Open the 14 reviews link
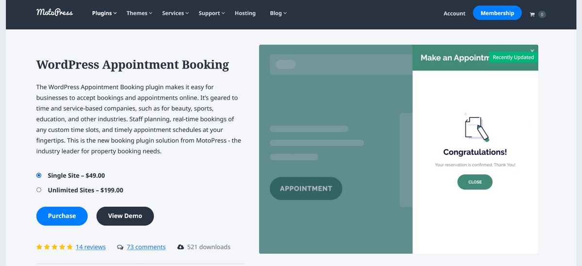The width and height of the screenshot is (582, 266). coord(91,247)
